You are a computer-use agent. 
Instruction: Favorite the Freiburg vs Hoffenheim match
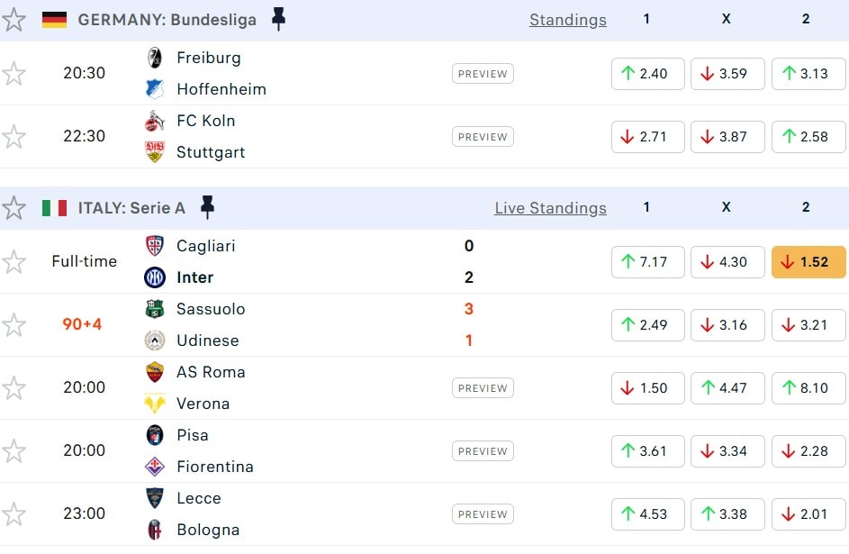[x=14, y=73]
